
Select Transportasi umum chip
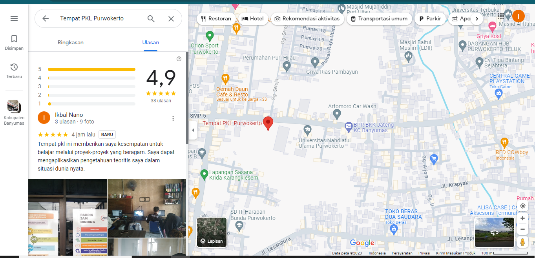click(380, 18)
